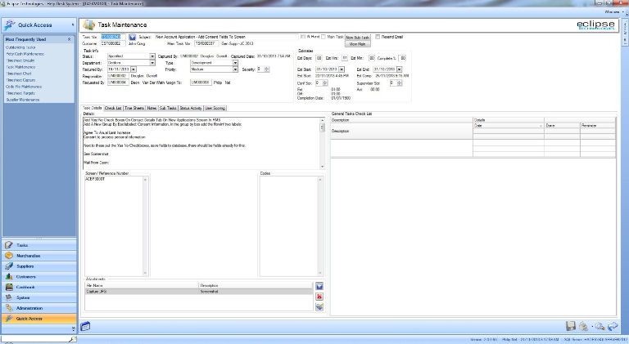The width and height of the screenshot is (629, 344).
Task: Expand the Priority dropdown
Action: (x=235, y=69)
